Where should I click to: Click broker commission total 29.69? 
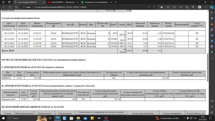click(x=140, y=51)
